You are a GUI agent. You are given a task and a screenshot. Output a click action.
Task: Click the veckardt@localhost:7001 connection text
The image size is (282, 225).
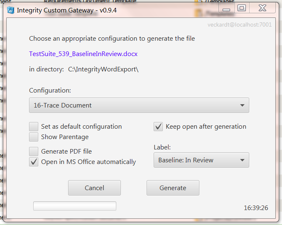click(240, 24)
